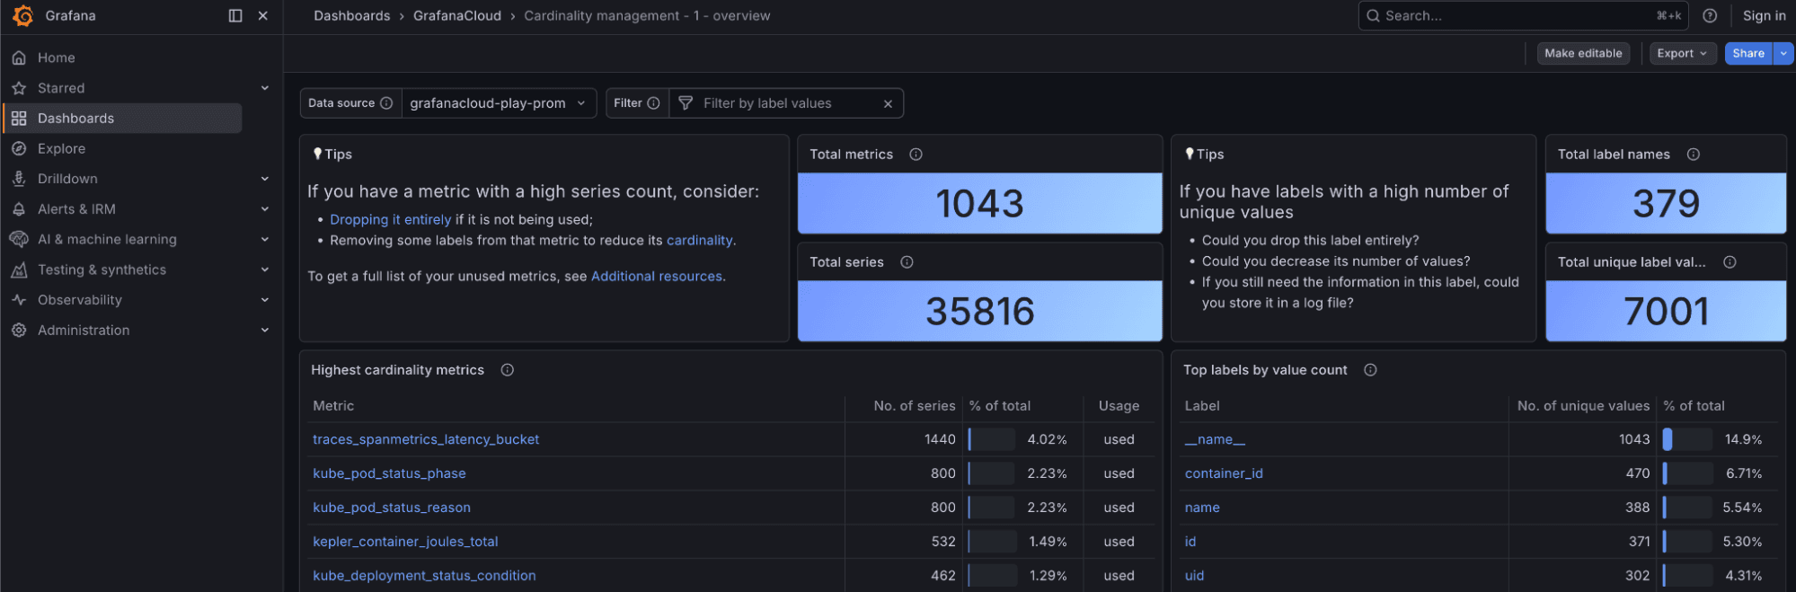Screen dimensions: 1796x592
Task: Expand the Drilldown section chevron
Action: click(x=265, y=179)
